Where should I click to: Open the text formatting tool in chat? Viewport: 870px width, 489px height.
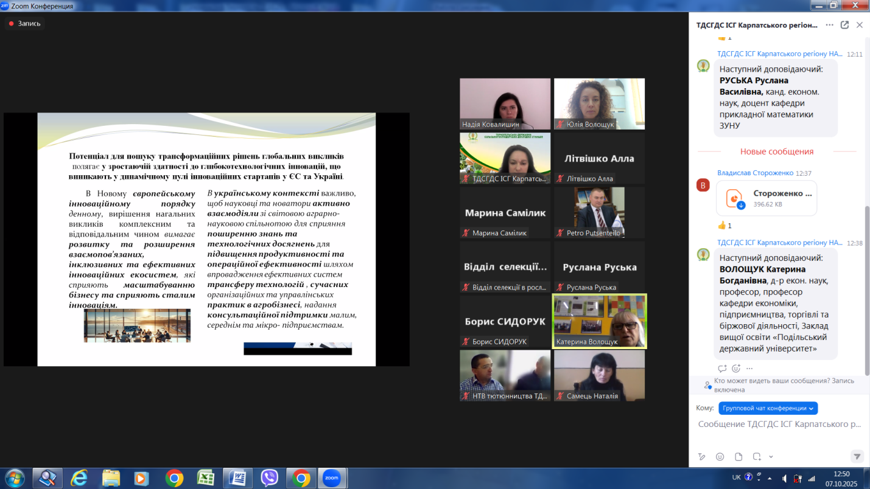pos(702,457)
